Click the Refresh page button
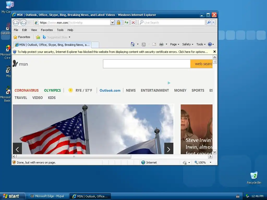Image resolution: width=267 pixels, height=200 pixels. click(x=126, y=22)
